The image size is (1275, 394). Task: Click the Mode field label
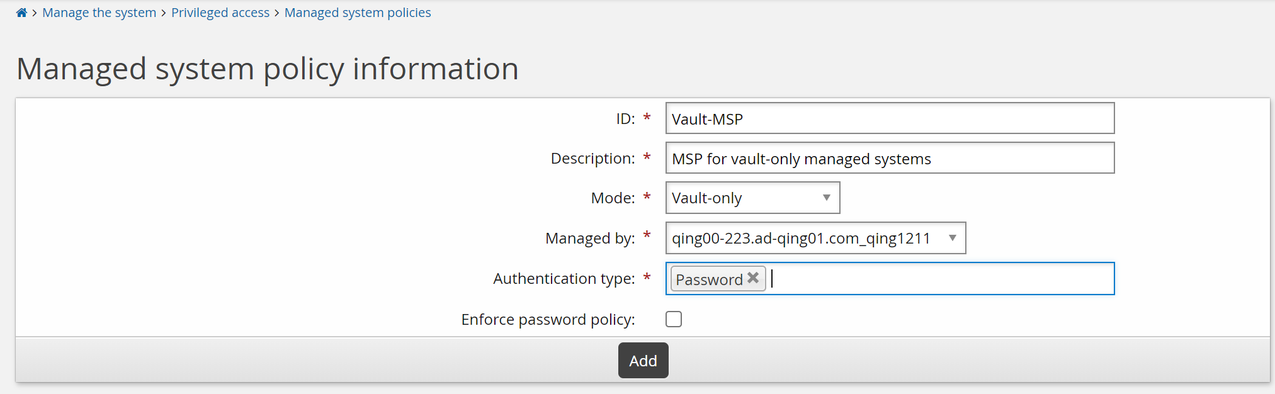[x=613, y=198]
